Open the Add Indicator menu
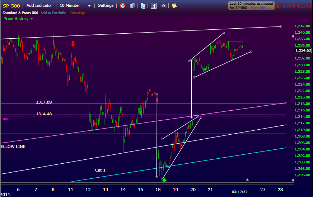The width and height of the screenshot is (313, 197). pos(39,6)
